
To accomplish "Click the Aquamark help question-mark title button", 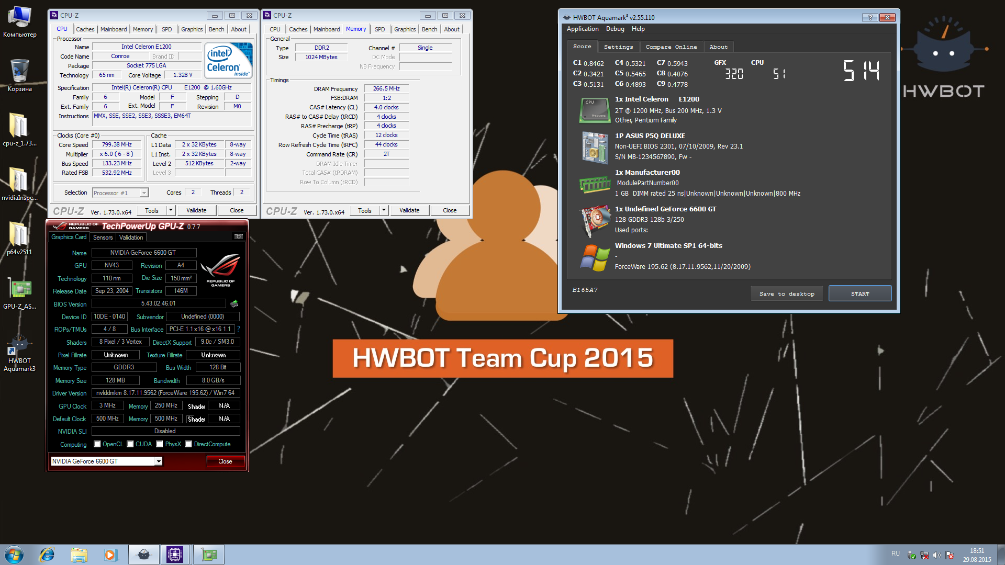I will [870, 17].
